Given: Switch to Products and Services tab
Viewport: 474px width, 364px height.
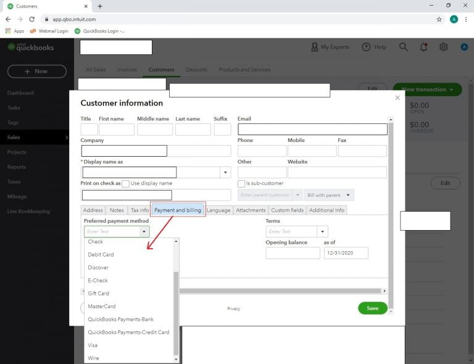Looking at the screenshot, I should (244, 70).
